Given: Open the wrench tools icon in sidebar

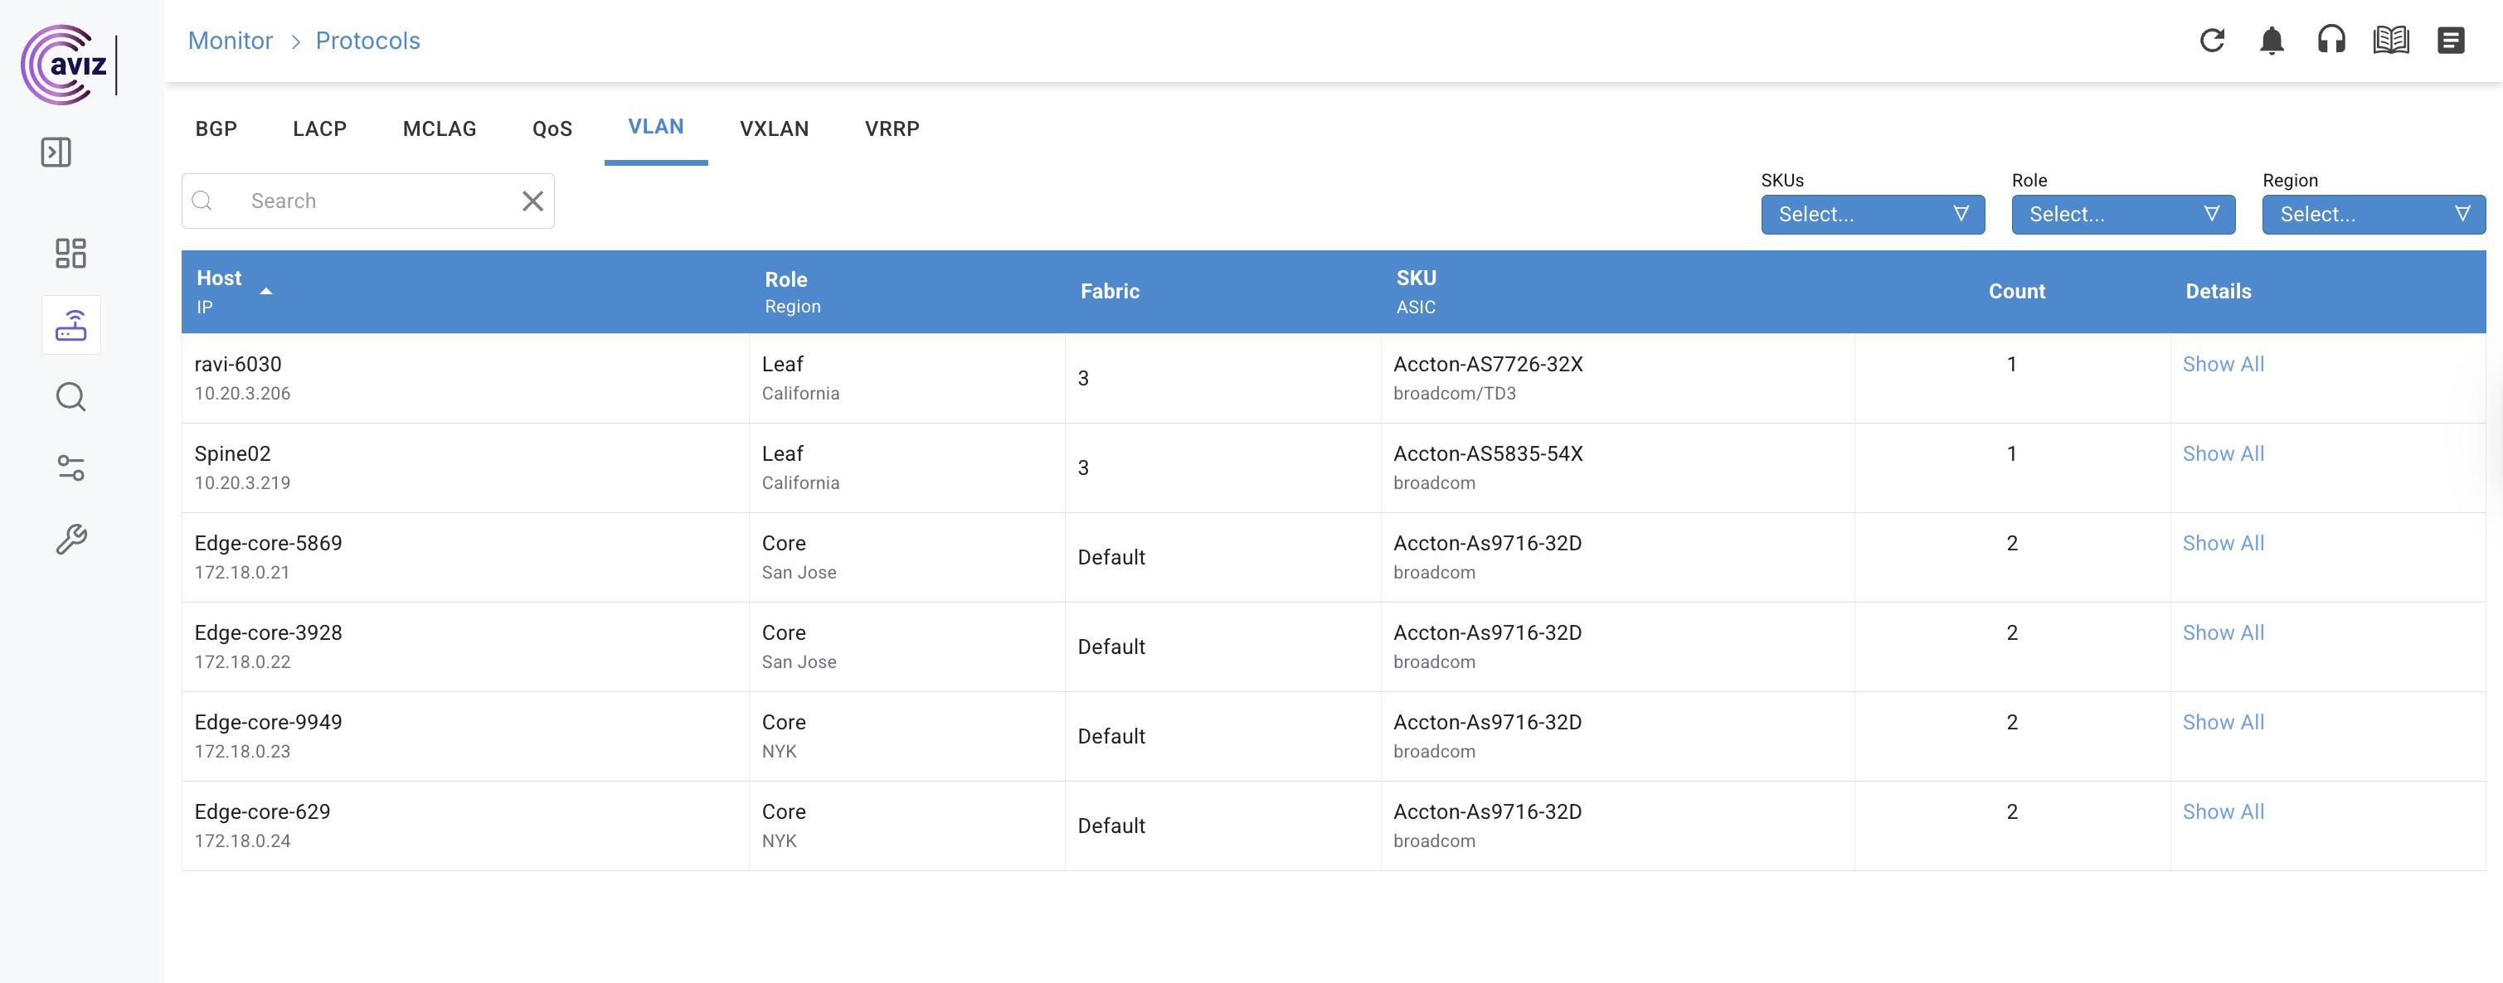Looking at the screenshot, I should 71,539.
